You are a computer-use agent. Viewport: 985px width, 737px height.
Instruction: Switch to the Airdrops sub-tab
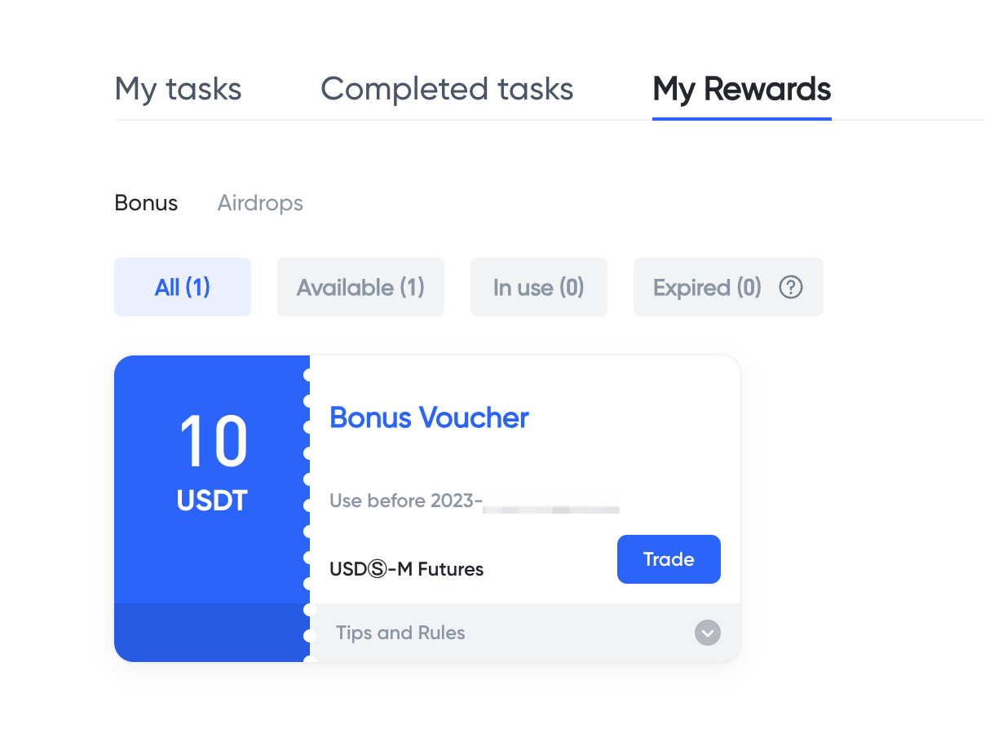(x=260, y=203)
